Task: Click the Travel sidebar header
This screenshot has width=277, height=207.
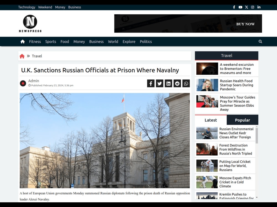Action: pyautogui.click(x=227, y=56)
